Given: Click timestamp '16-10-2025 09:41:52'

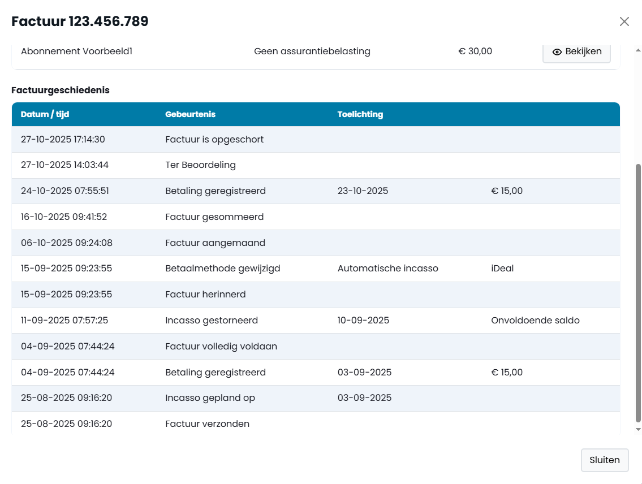Looking at the screenshot, I should tap(64, 217).
